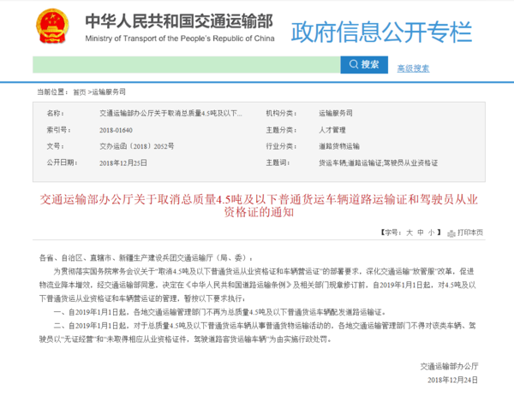Click index number 2018-01640
This screenshot has width=514, height=401.
pos(117,129)
